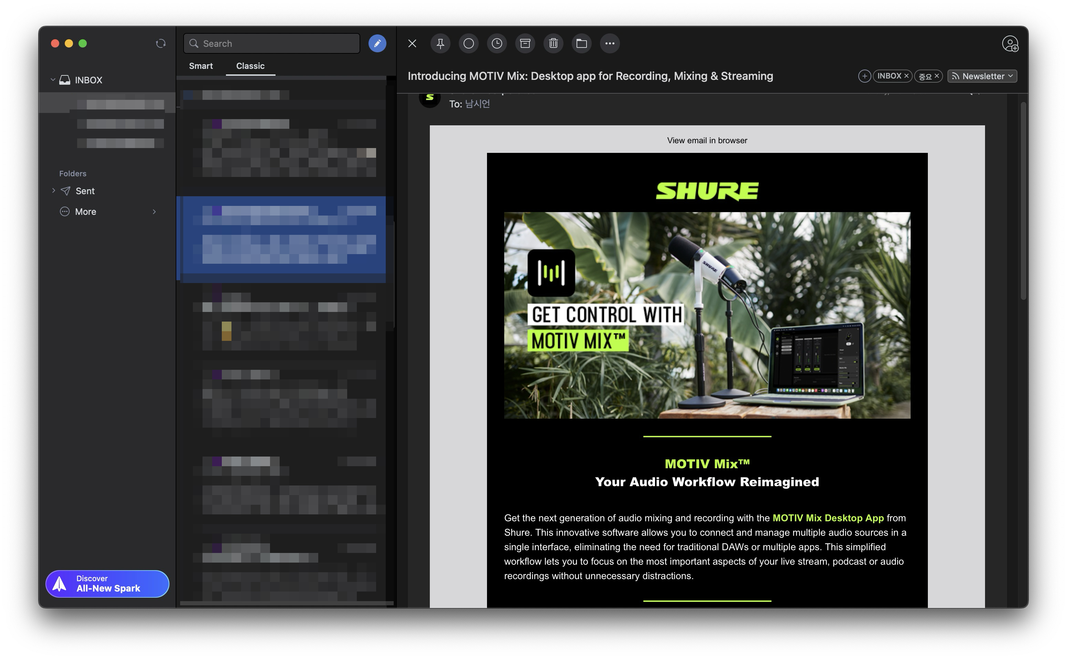
Task: Expand the Sent folder chevron
Action: click(53, 190)
